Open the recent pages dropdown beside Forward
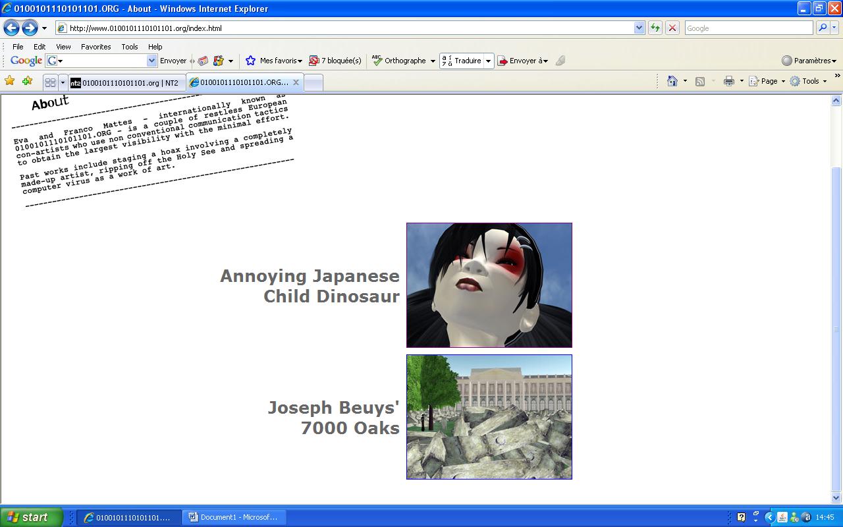Image resolution: width=843 pixels, height=527 pixels. pyautogui.click(x=44, y=28)
